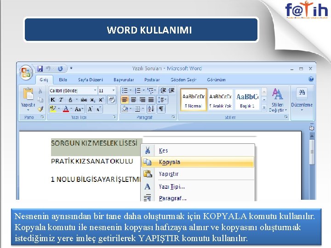
Task: Apply subscript formatting
Action: (93, 100)
